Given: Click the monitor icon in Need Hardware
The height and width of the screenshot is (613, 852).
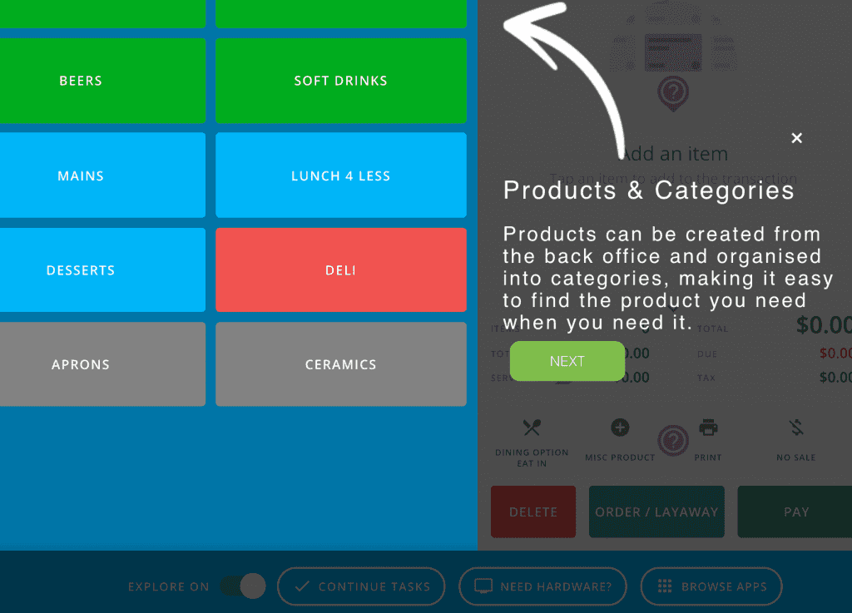Looking at the screenshot, I should pos(483,586).
